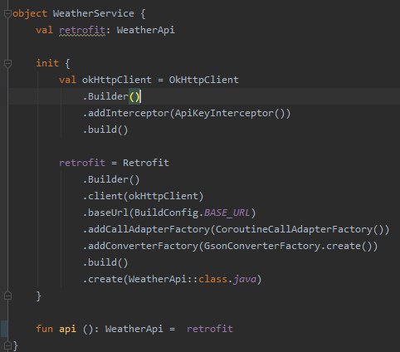
Task: Click create after GsonConverterFactory
Action: coord(343,246)
